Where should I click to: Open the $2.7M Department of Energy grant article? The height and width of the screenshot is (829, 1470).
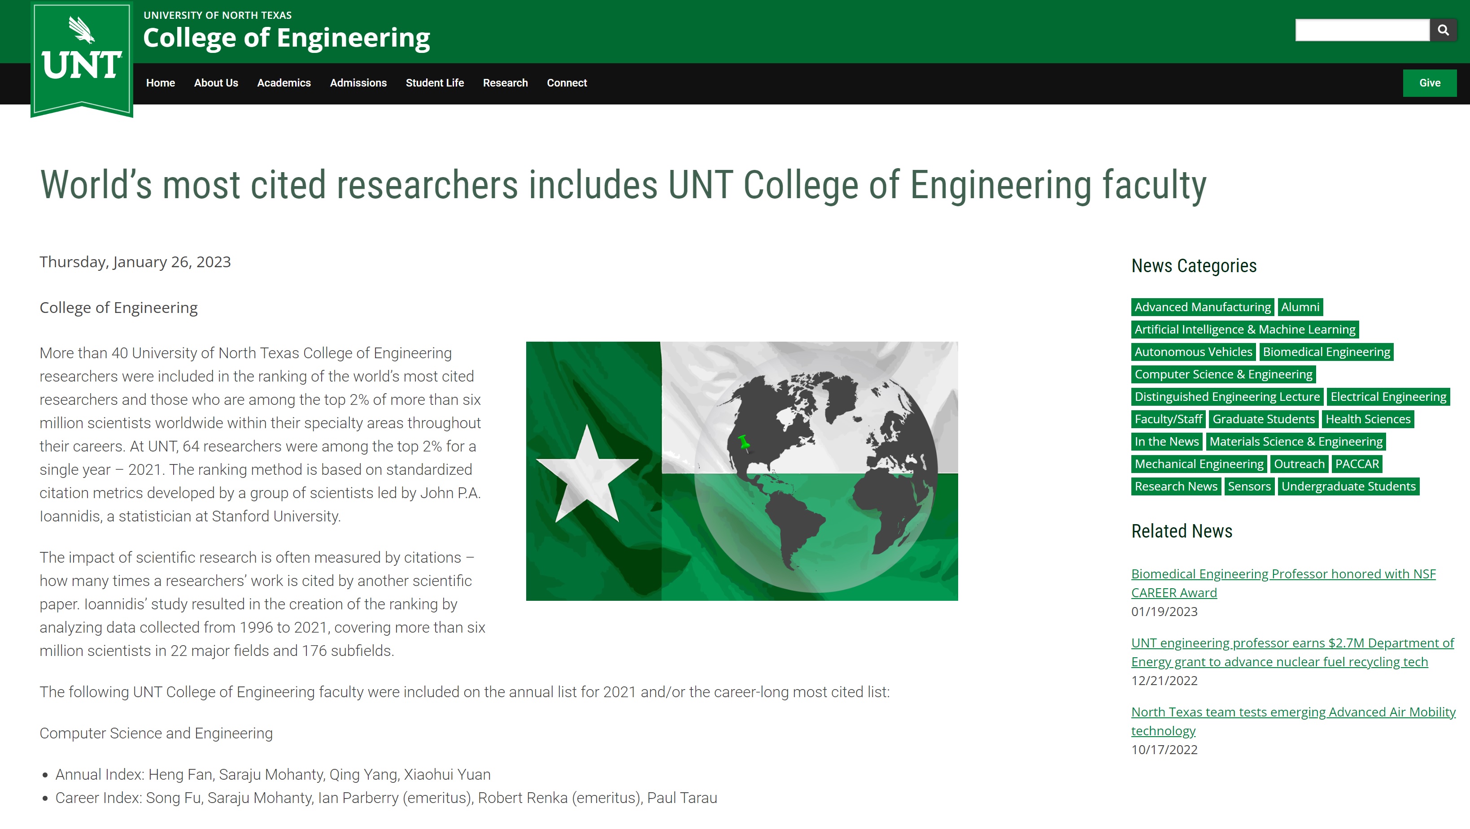click(1292, 652)
